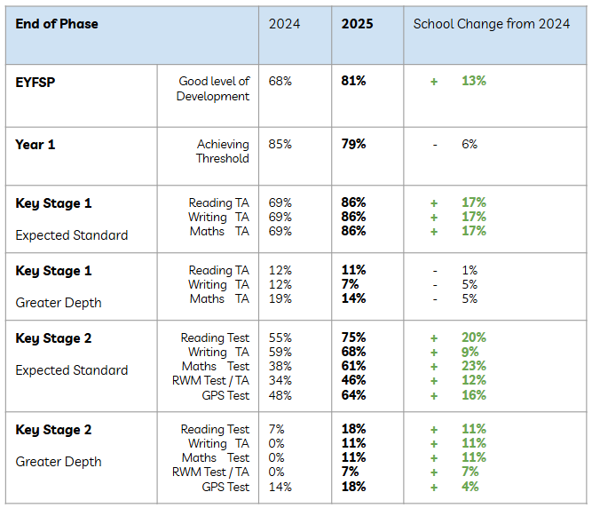Image resolution: width=592 pixels, height=508 pixels.
Task: Click the 85% Year 1 2024 value
Action: tap(280, 144)
